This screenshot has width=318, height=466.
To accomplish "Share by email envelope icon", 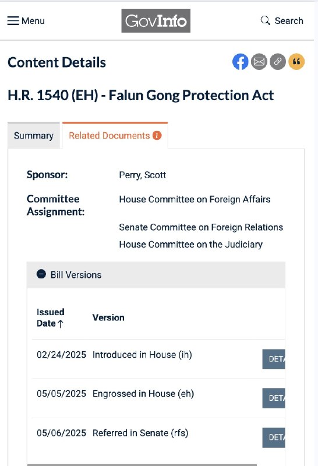I will coord(259,62).
